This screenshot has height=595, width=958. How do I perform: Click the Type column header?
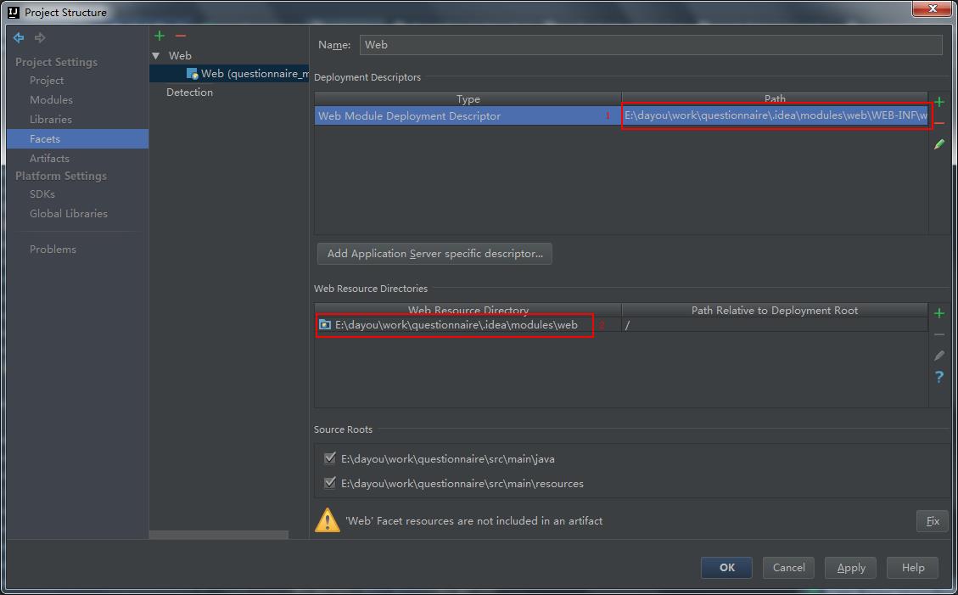468,99
